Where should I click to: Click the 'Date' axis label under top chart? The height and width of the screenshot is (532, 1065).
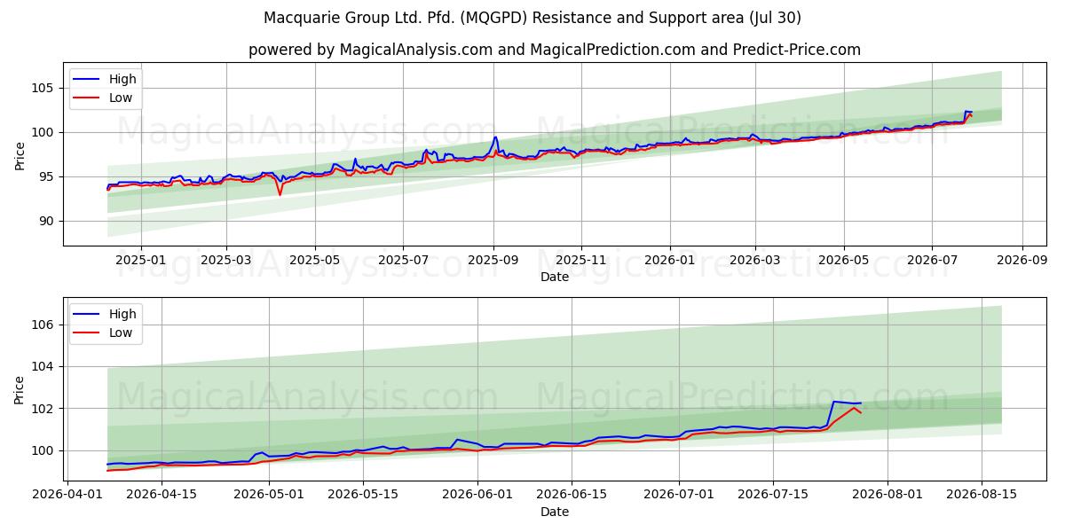click(555, 278)
